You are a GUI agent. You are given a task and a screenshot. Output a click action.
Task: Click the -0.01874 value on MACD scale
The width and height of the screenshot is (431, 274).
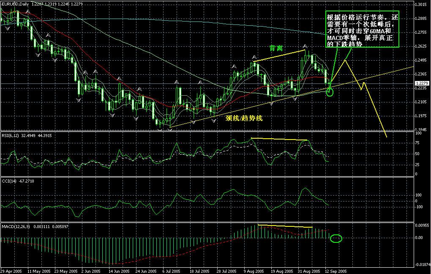coord(423,265)
